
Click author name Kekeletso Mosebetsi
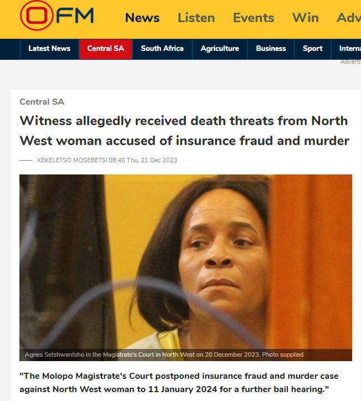click(72, 160)
